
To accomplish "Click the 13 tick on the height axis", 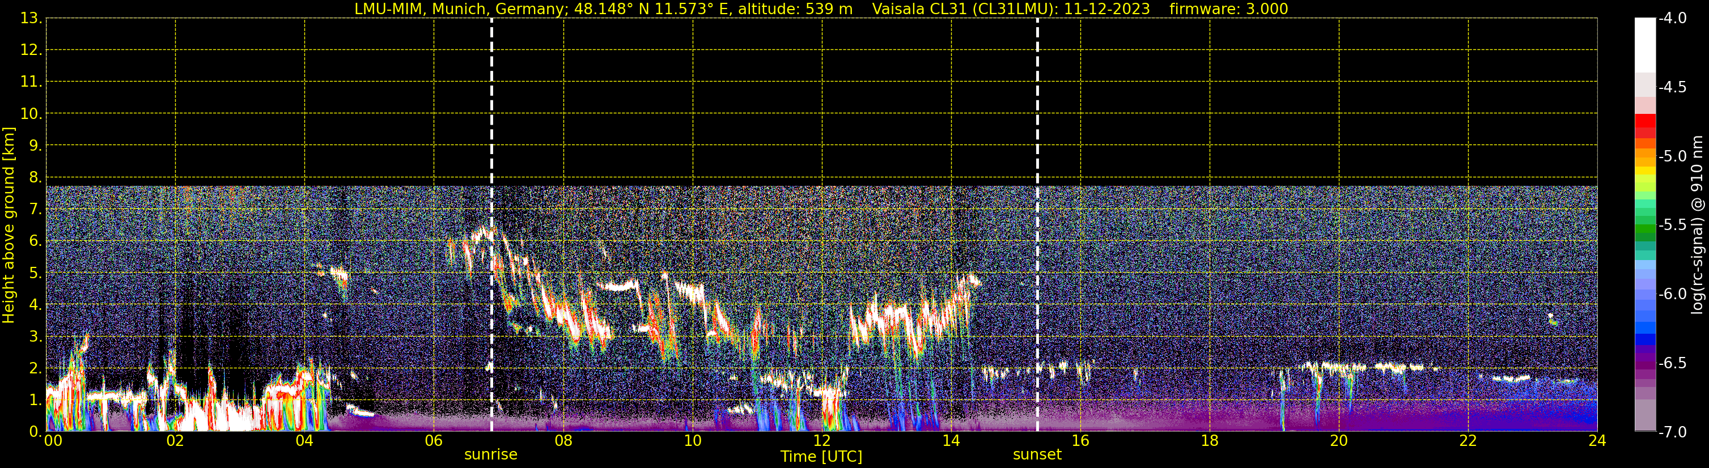I will click(x=30, y=19).
